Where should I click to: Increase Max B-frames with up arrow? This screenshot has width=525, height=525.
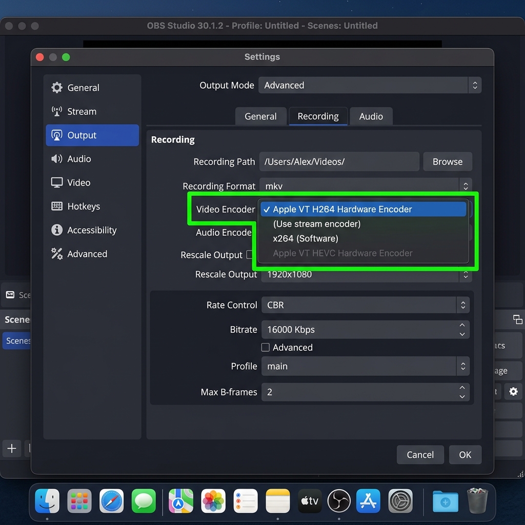(462, 388)
